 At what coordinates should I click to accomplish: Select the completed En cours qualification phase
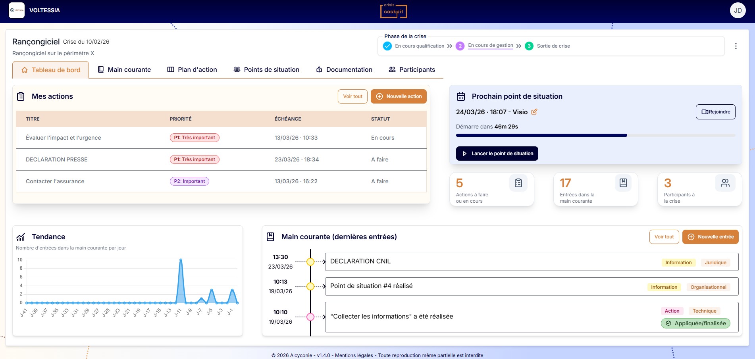[x=414, y=46]
